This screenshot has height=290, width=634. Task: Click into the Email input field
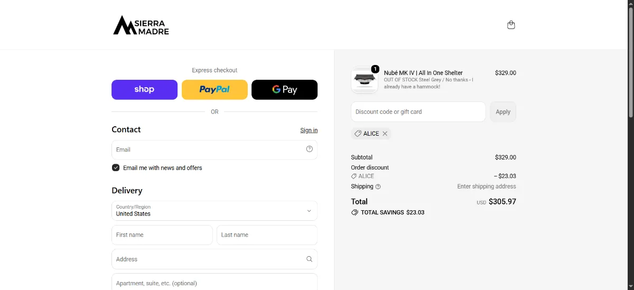[x=215, y=149]
